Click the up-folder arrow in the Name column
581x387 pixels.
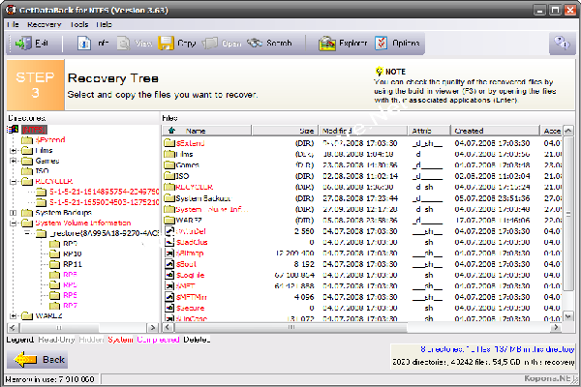171,131
